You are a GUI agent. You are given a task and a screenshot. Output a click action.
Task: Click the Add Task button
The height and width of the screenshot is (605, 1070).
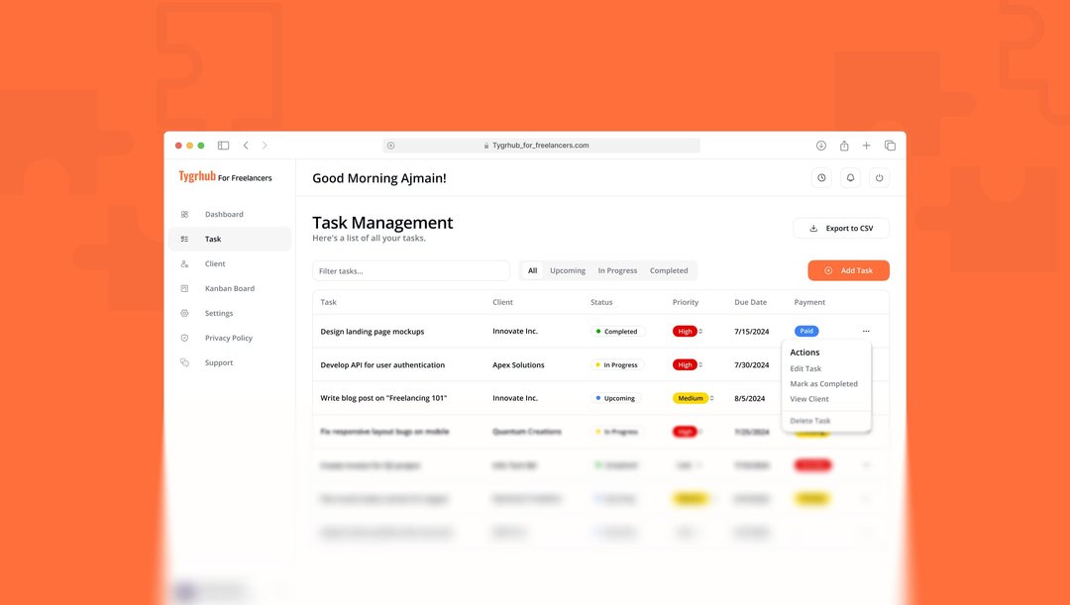[848, 270]
